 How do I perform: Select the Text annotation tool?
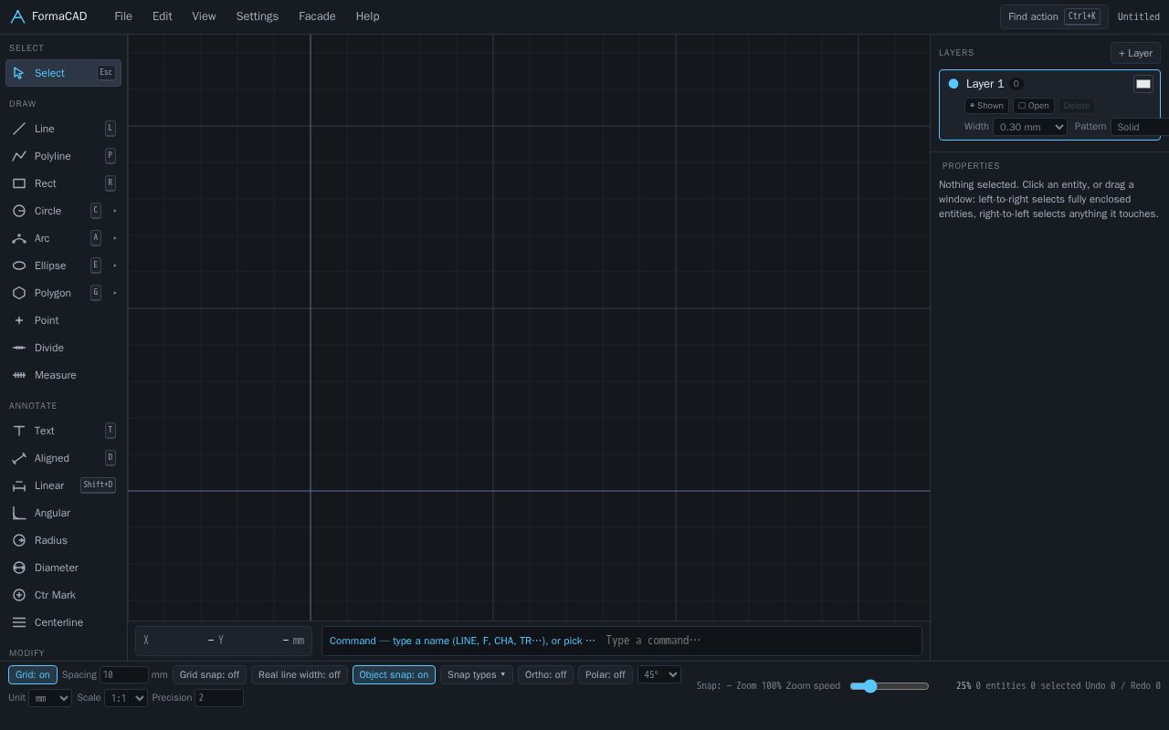coord(63,431)
